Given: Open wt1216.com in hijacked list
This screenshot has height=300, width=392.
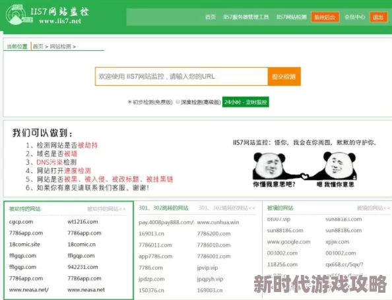Looking at the screenshot, I should point(82,222).
